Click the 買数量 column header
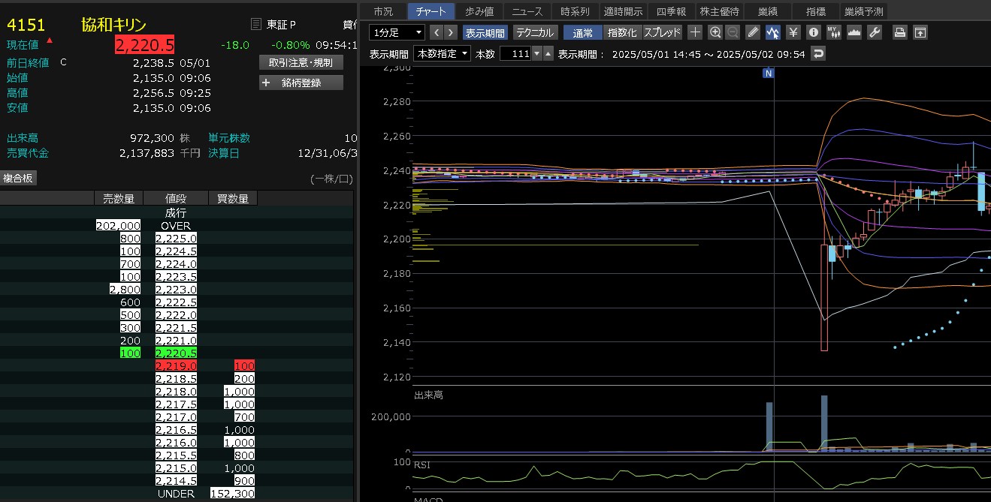The image size is (991, 502). click(x=233, y=198)
